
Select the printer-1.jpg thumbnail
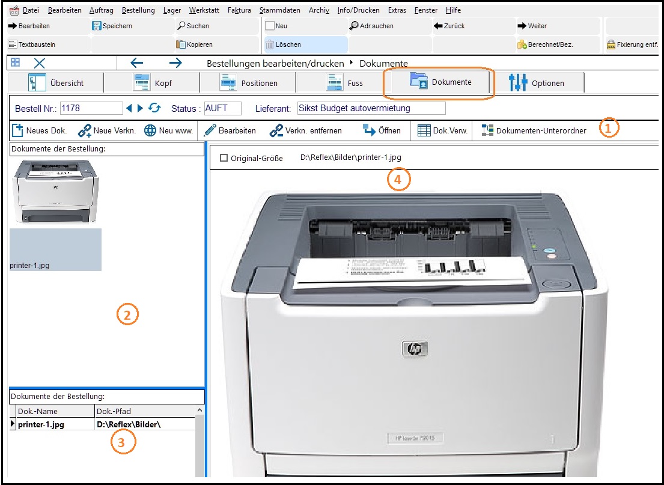click(55, 192)
